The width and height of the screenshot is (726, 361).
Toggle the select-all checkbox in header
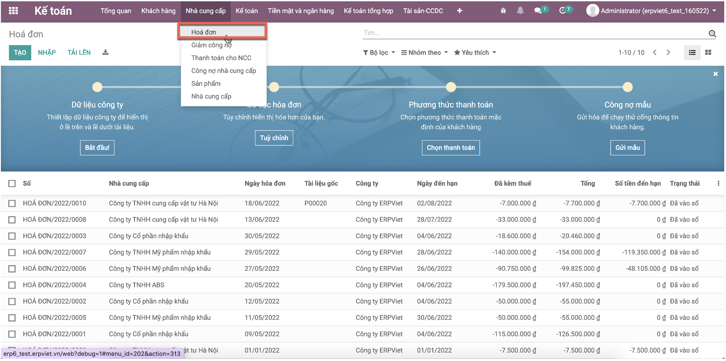12,184
